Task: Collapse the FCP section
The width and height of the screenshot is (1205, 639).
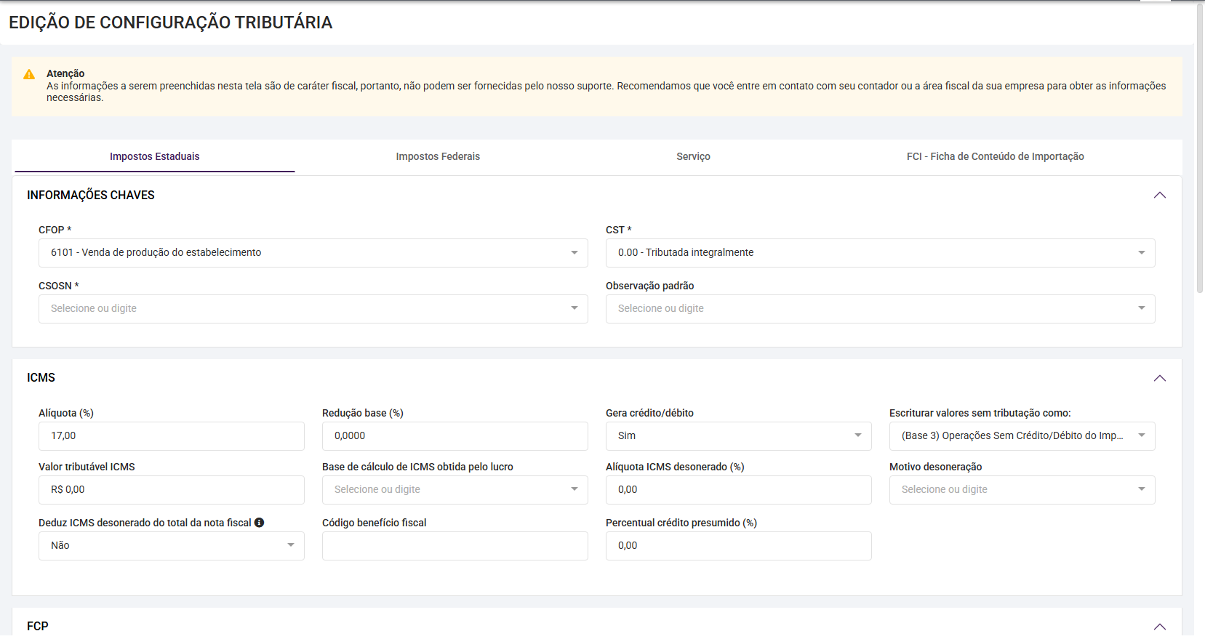Action: 1159,627
